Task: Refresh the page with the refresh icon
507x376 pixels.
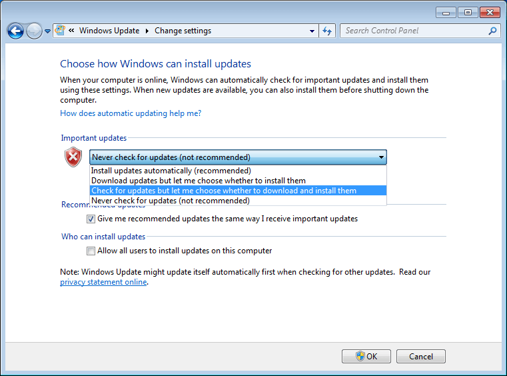Action: (327, 31)
